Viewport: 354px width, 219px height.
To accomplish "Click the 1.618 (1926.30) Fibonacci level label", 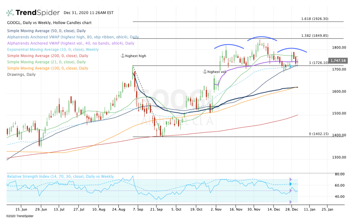I will pyautogui.click(x=314, y=19).
